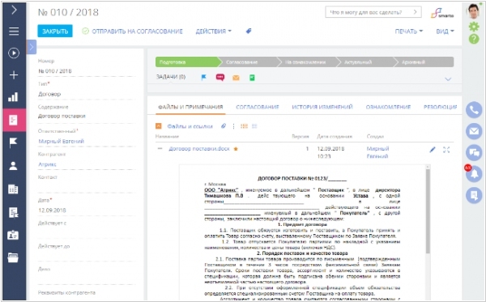The height and width of the screenshot is (302, 486).
Task: Open the ID card section icon
Action: pyautogui.click(x=13, y=235)
